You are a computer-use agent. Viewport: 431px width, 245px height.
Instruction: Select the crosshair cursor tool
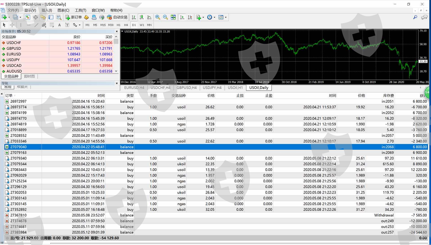(12, 25)
